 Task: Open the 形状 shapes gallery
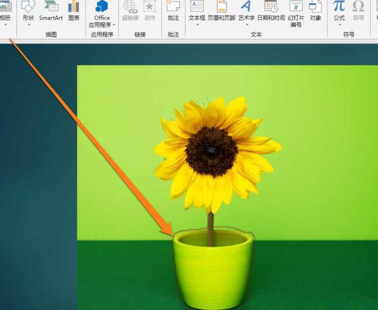point(28,11)
